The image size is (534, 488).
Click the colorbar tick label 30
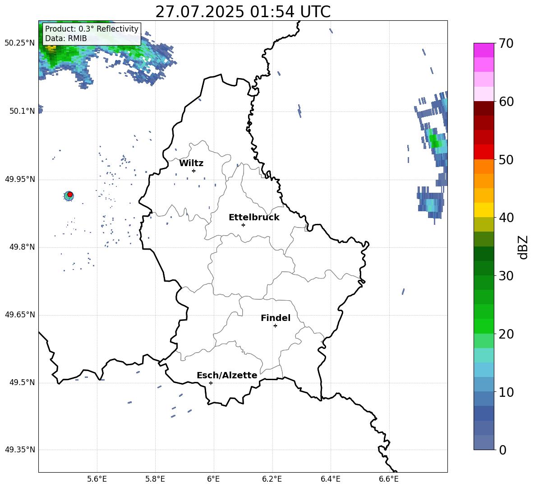tap(506, 276)
